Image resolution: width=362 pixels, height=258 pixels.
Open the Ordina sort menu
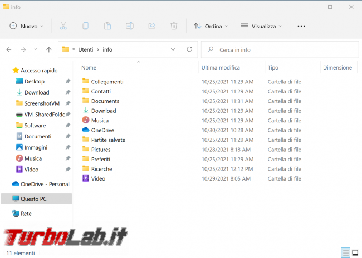(x=211, y=26)
